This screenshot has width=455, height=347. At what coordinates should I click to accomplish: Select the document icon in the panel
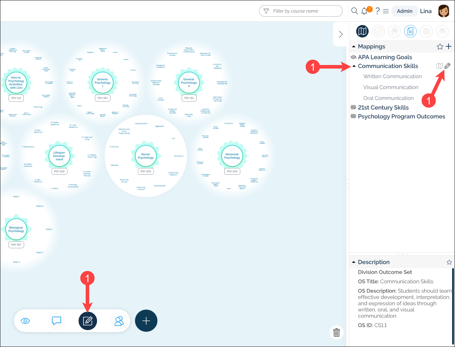click(x=410, y=32)
